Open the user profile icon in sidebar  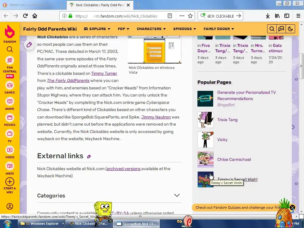[10, 206]
